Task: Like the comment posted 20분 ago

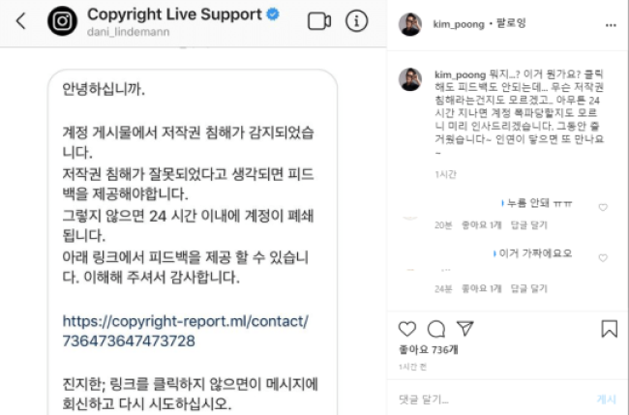Action: click(x=603, y=207)
